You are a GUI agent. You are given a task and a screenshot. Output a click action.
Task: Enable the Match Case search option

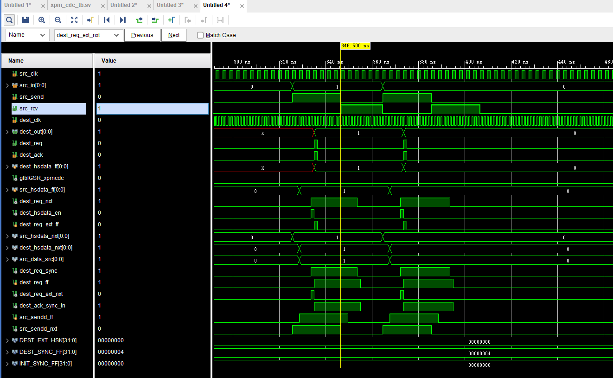click(x=200, y=35)
